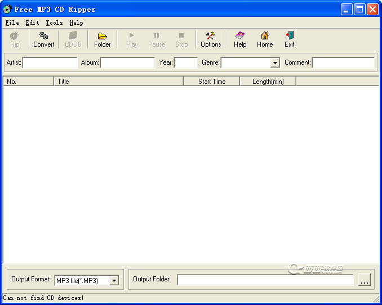Go to Home page icon
Viewport: 382px width, 305px height.
click(x=265, y=39)
